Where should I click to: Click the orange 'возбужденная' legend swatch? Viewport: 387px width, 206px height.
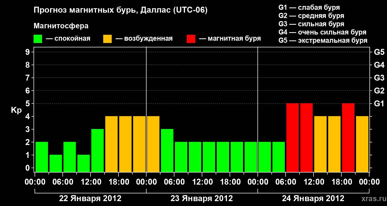pyautogui.click(x=107, y=39)
